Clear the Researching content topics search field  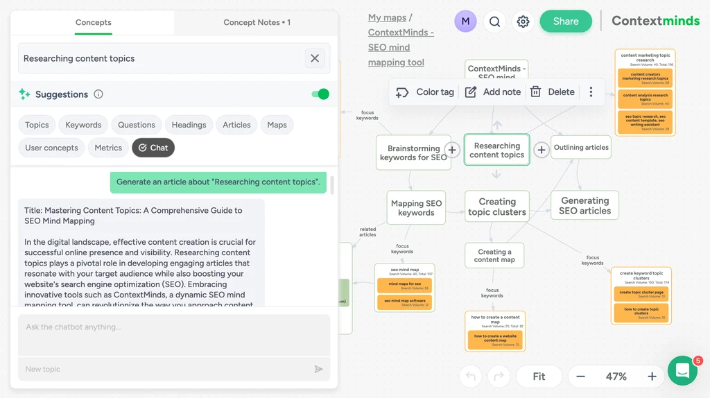(x=315, y=58)
